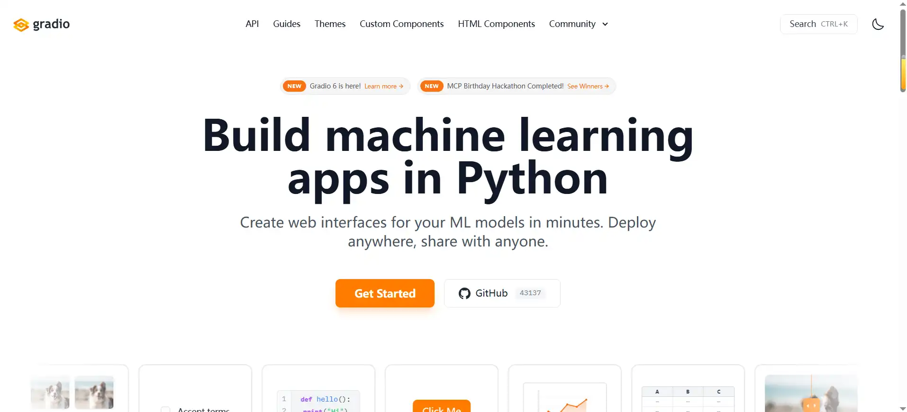Expand the Community dropdown chevron
Image resolution: width=907 pixels, height=412 pixels.
coord(605,24)
